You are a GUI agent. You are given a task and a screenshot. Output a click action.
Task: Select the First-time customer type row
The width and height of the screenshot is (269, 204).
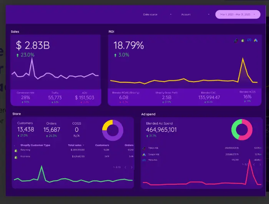tap(74, 157)
